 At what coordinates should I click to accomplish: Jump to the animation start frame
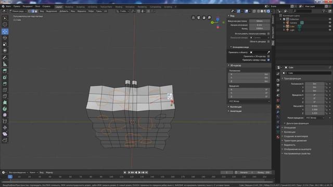(x=129, y=172)
